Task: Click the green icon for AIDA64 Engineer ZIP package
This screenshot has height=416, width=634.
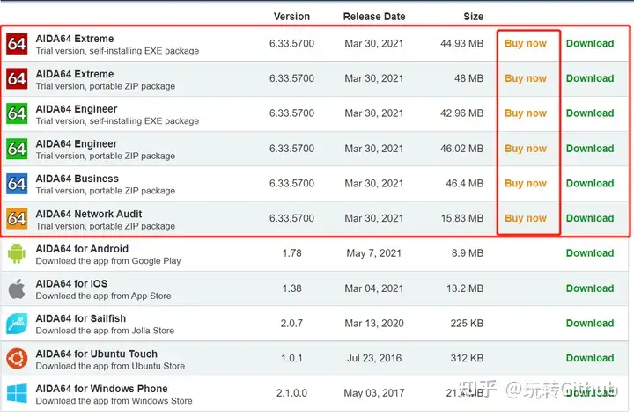Action: (x=17, y=149)
